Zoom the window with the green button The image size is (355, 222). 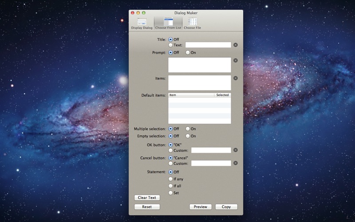tap(143, 13)
